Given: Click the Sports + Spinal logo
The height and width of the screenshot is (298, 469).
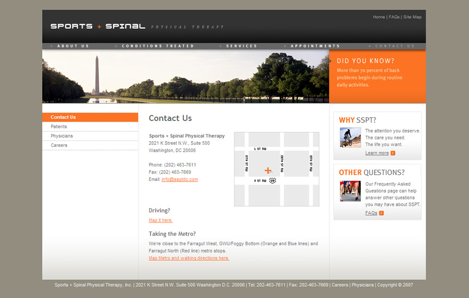Looking at the screenshot, I should click(137, 27).
